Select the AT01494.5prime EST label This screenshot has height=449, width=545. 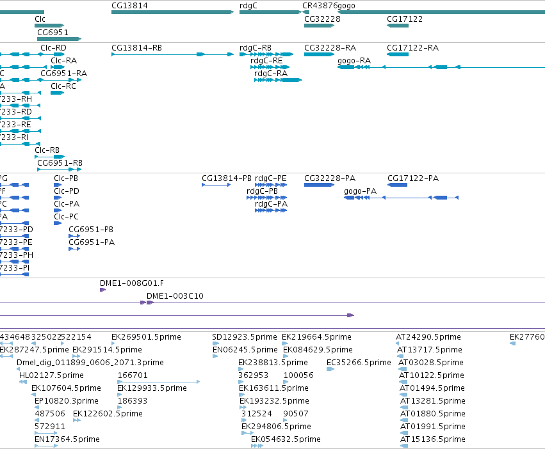coord(432,389)
